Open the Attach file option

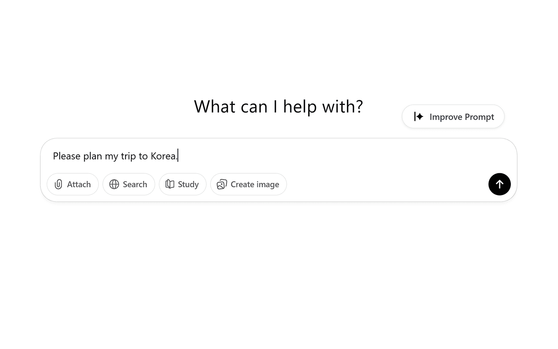[x=73, y=185]
